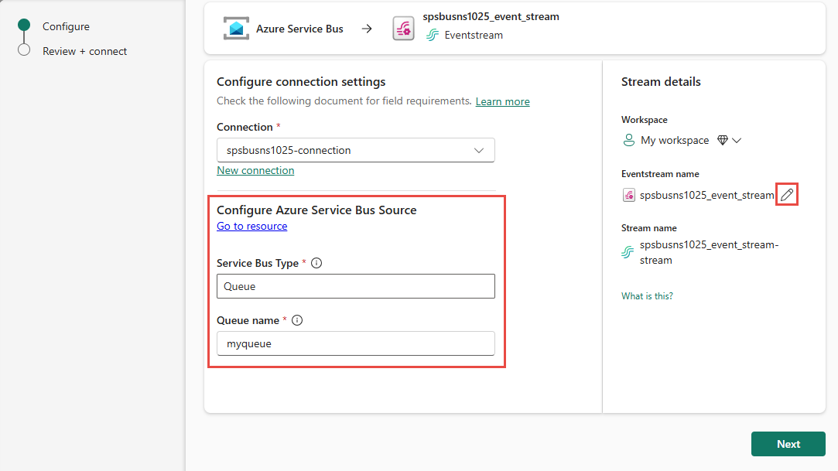Click the info icon beside Queue name
838x471 pixels.
[x=296, y=320]
